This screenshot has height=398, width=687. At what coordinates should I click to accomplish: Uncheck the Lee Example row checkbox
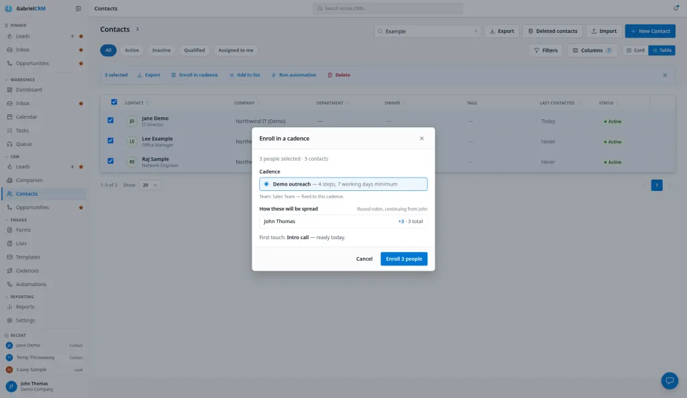click(x=111, y=141)
